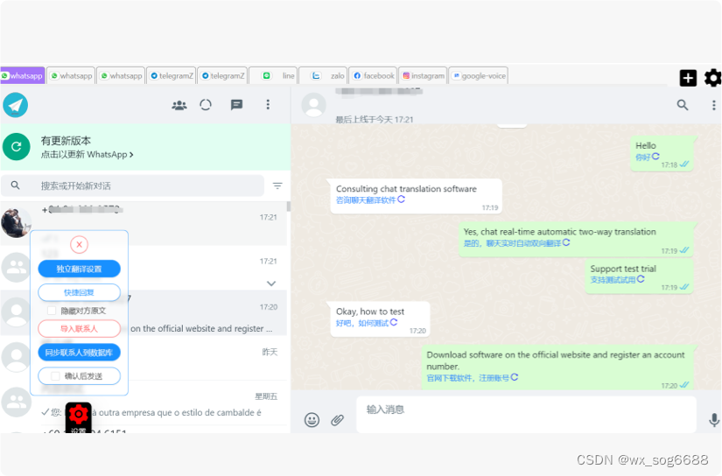This screenshot has height=476, width=722.
Task: Switch to the first purple whatsapp tab
Action: click(22, 76)
